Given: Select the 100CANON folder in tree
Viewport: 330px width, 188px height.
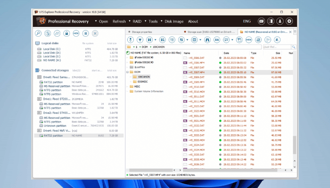Looking at the screenshot, I should [144, 77].
